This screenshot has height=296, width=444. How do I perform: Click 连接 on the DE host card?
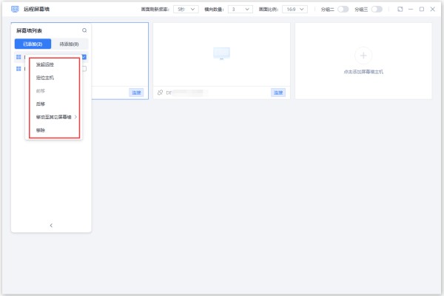(278, 92)
